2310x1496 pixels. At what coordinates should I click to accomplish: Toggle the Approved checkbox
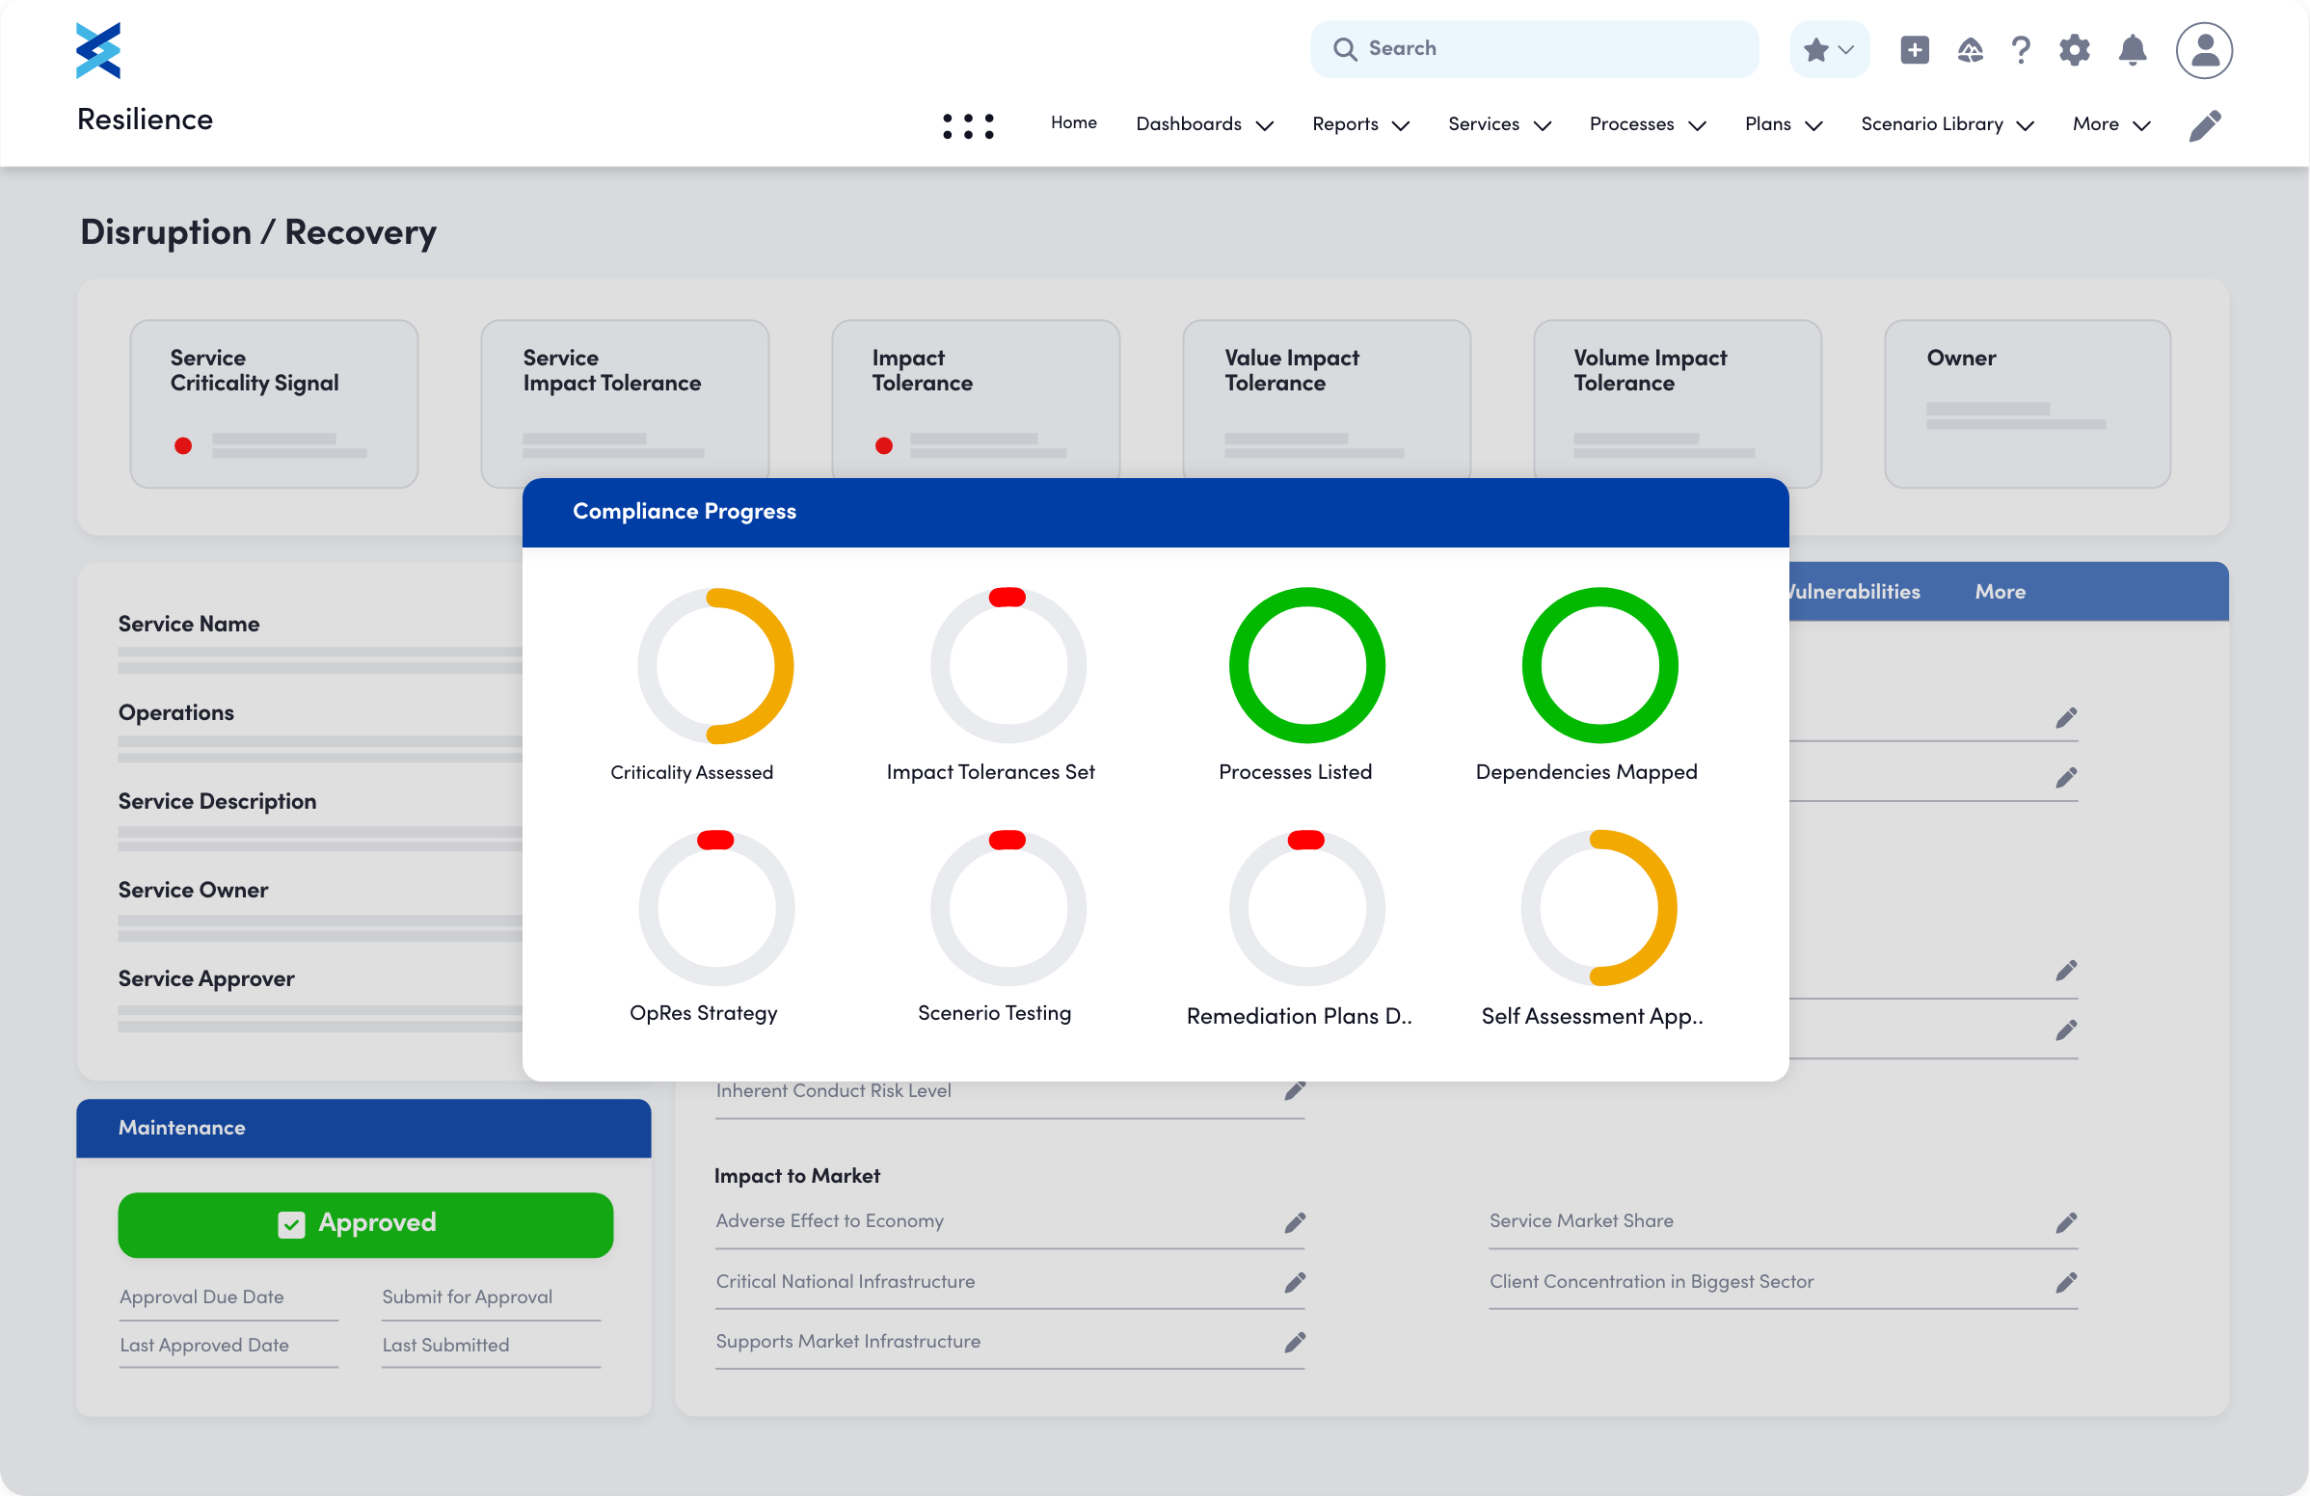click(291, 1224)
